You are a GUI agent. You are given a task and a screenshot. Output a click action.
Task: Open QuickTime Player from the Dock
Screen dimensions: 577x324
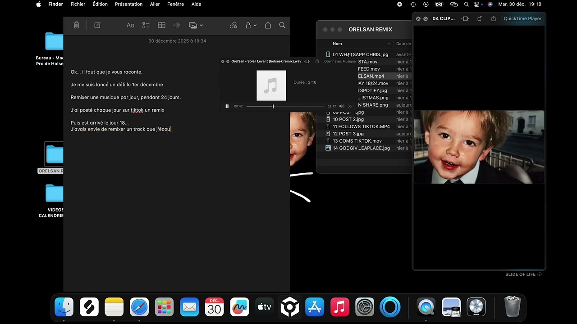click(x=426, y=308)
